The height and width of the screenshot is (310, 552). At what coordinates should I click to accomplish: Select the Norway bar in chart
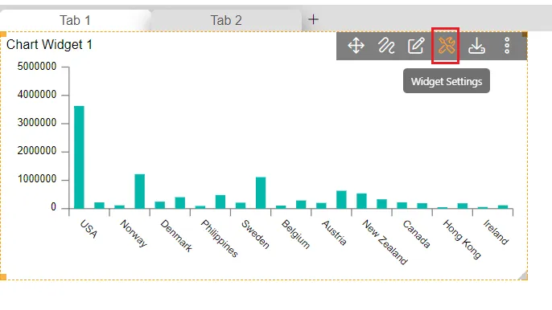tap(120, 207)
